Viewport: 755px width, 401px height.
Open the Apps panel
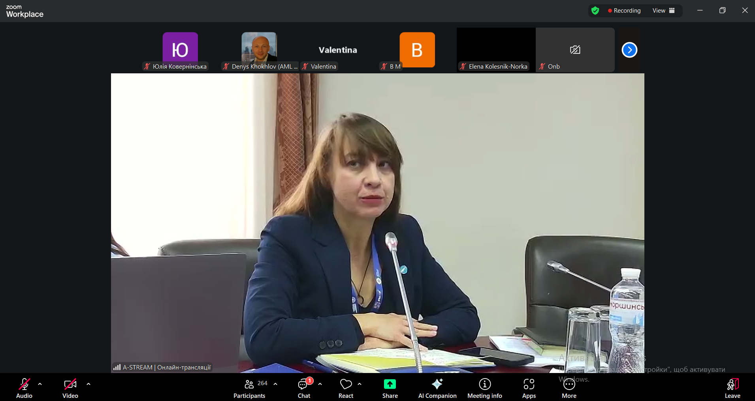pyautogui.click(x=529, y=388)
